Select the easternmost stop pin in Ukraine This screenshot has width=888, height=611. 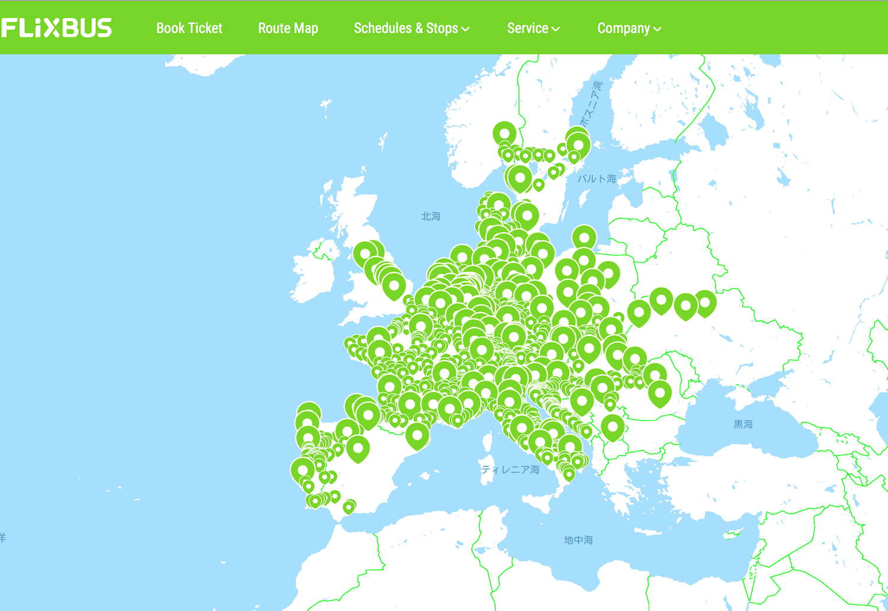(x=705, y=303)
